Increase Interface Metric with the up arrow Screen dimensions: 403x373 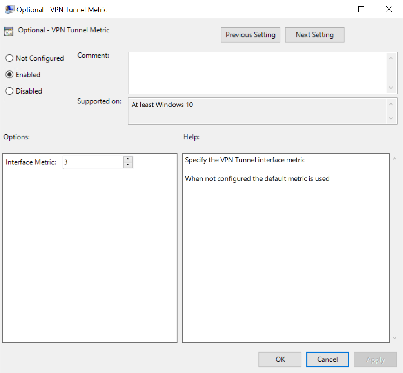pyautogui.click(x=128, y=159)
